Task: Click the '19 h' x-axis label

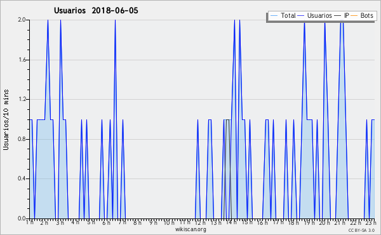Action: click(x=309, y=222)
